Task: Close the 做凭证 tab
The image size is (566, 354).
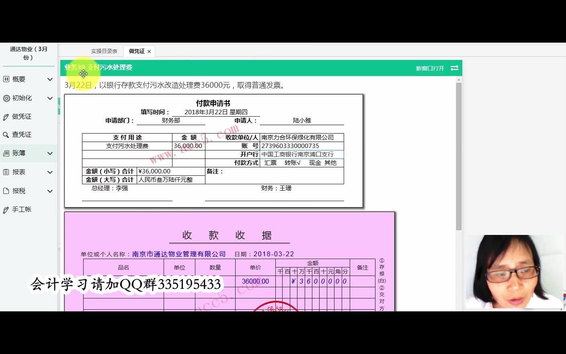Action: pos(149,51)
